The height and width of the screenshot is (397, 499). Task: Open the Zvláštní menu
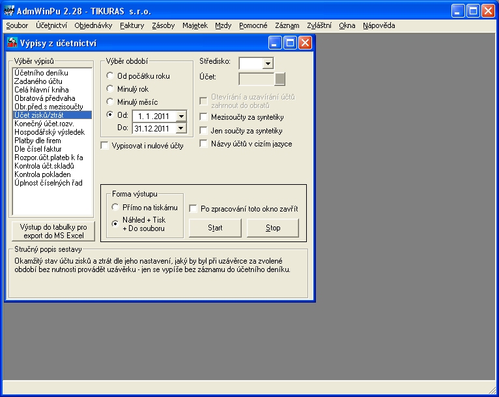[x=319, y=25]
